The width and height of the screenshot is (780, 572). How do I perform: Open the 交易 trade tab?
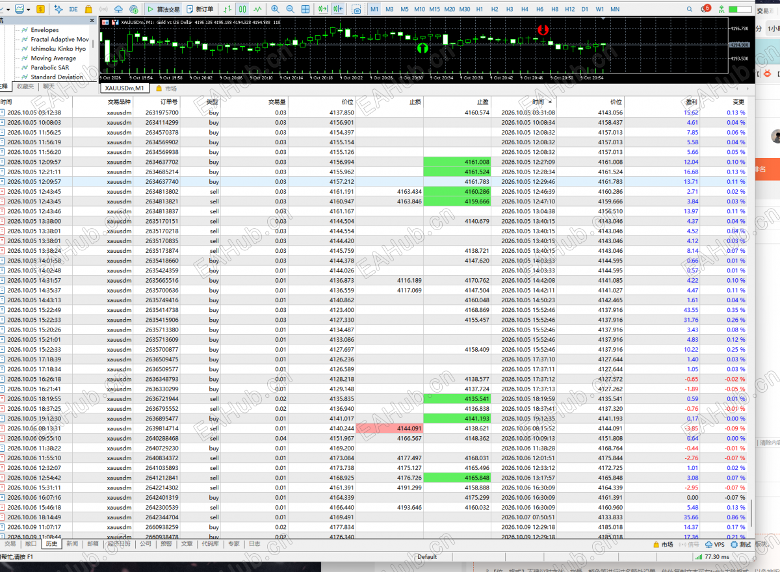pos(10,544)
